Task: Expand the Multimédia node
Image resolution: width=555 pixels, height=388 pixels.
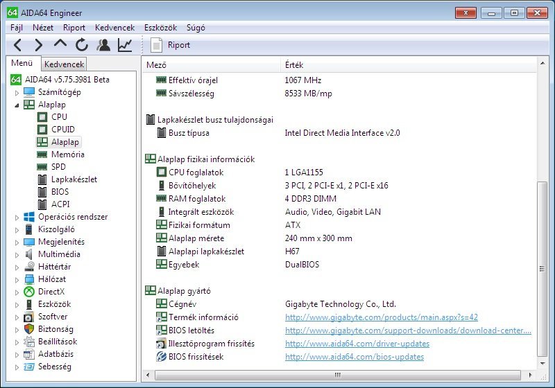Action: pos(17,255)
